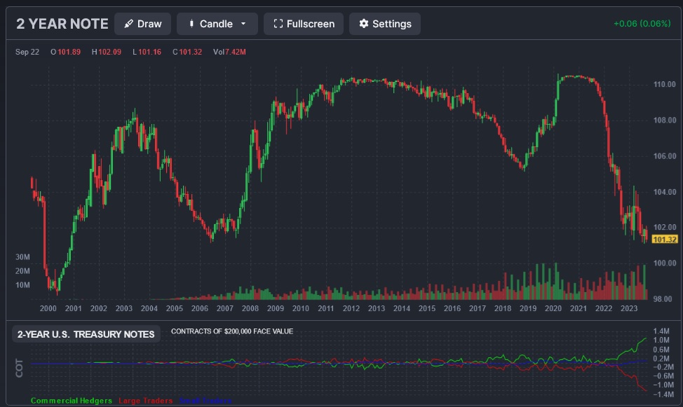683x407 pixels.
Task: Click the volume value 7.42M
Action: pos(235,52)
